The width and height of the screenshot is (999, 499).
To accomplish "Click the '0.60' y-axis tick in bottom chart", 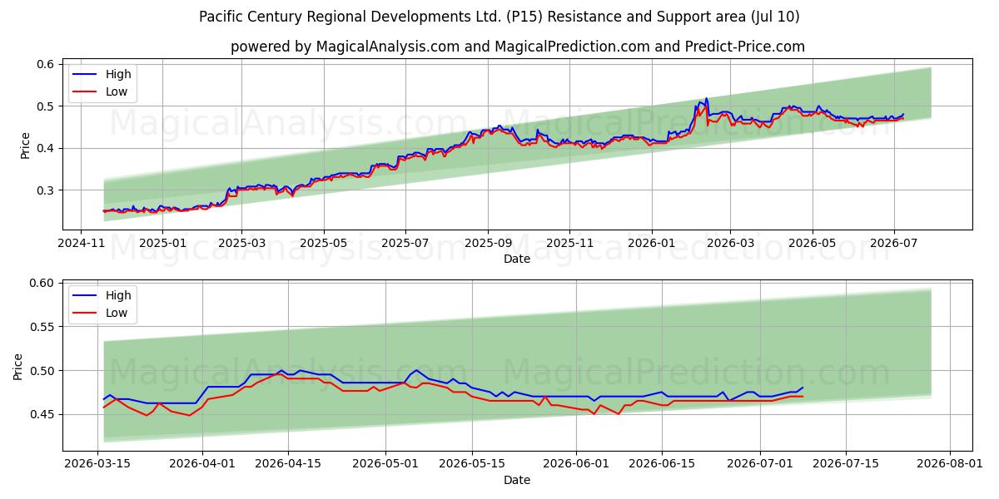I will coord(43,283).
